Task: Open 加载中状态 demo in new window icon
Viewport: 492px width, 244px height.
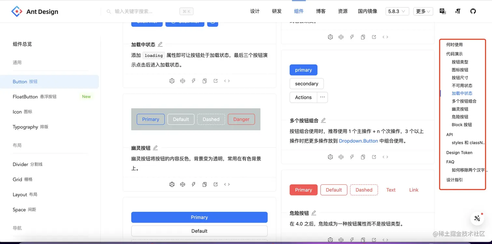Action: (215, 81)
